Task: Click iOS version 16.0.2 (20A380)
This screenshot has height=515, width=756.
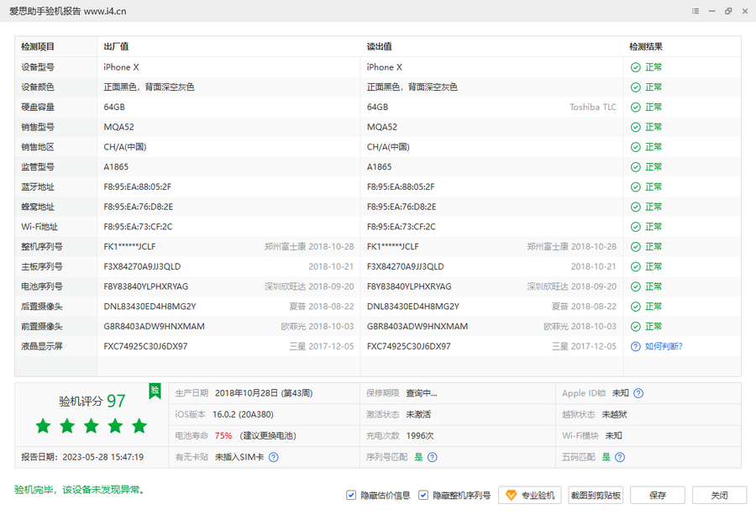Action: [x=243, y=415]
